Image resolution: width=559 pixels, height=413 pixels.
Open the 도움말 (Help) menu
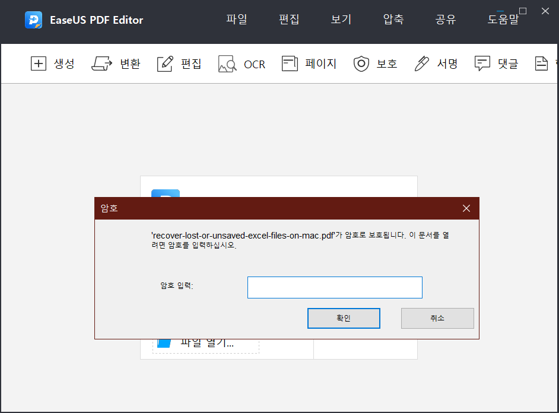[x=504, y=19]
